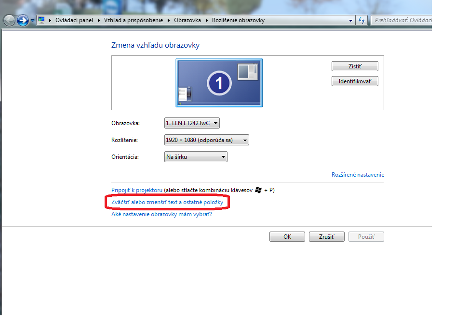Open address bar history dropdown
455x323 pixels.
350,20
